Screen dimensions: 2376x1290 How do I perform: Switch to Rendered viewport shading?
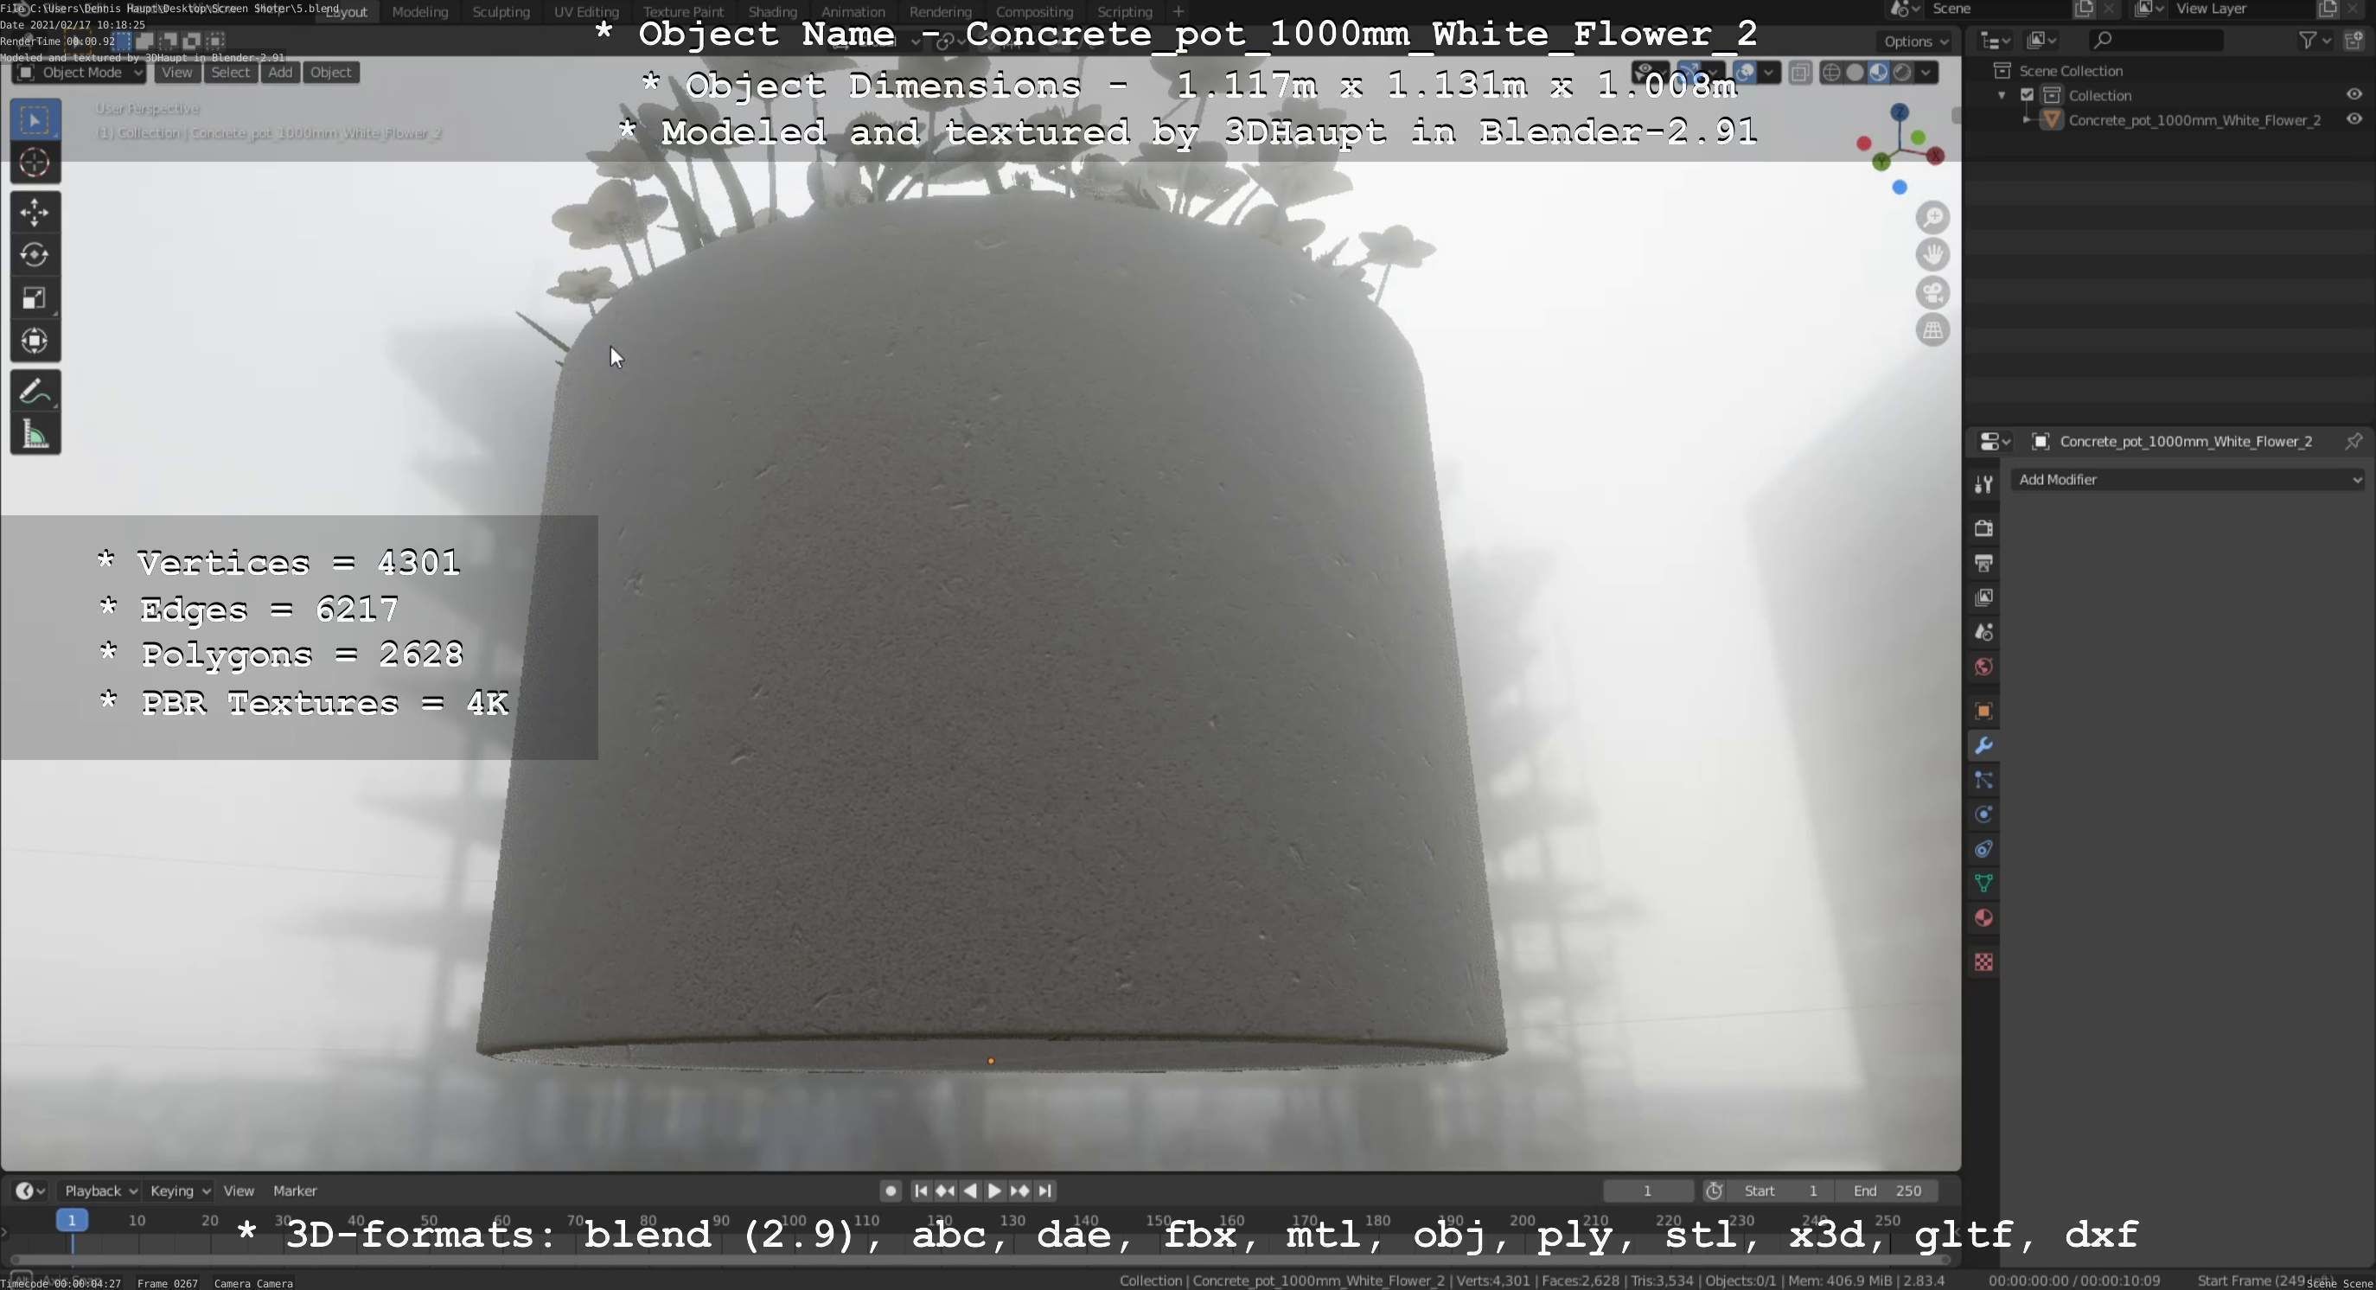click(1902, 72)
